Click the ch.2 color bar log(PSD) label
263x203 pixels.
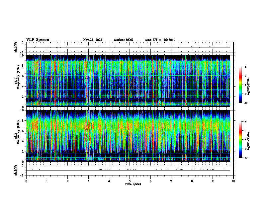coord(249,141)
